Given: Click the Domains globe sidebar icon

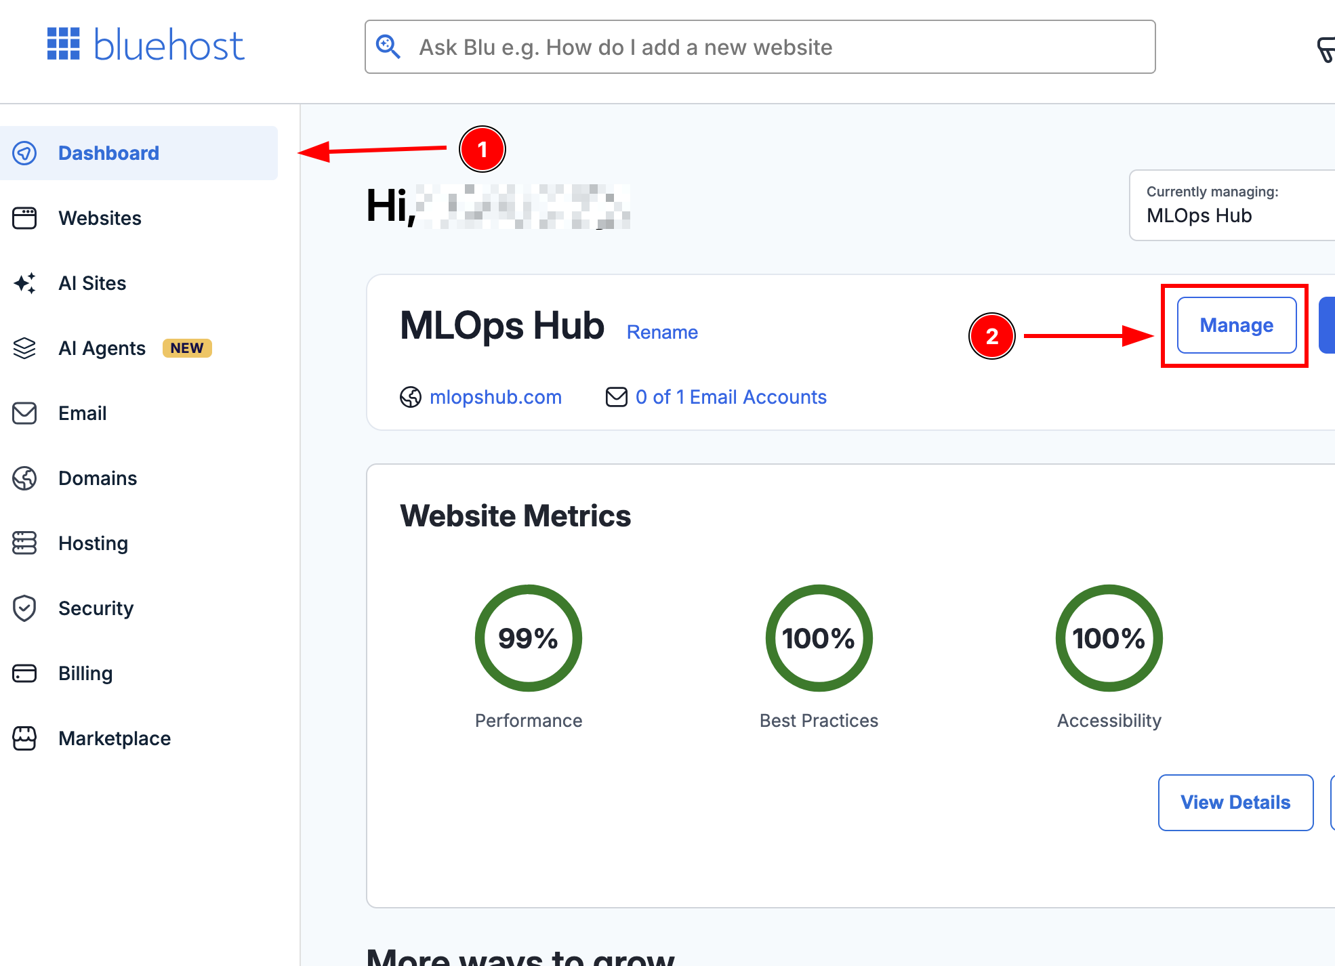Looking at the screenshot, I should coord(24,478).
